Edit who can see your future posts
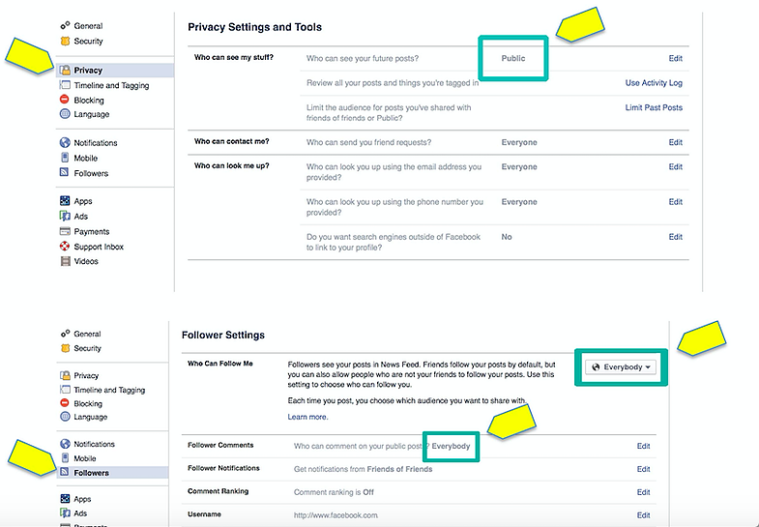 (x=675, y=59)
